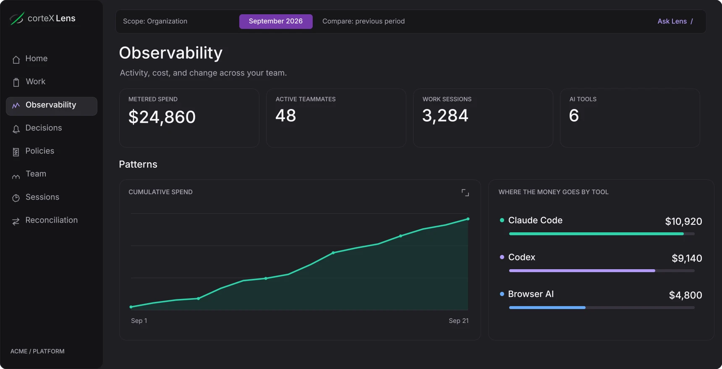Viewport: 722px width, 369px height.
Task: Click the blue dot beside Browser AI
Action: [x=502, y=294]
